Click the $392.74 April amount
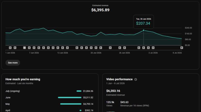The image size is (201, 112). click(x=89, y=110)
